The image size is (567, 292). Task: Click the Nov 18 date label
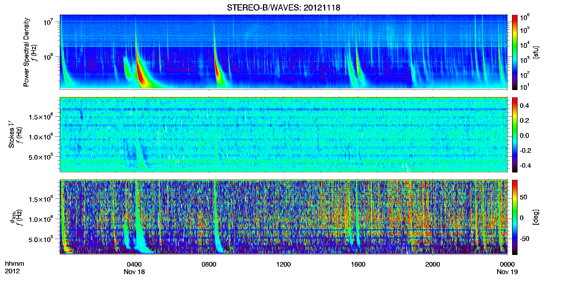click(134, 272)
